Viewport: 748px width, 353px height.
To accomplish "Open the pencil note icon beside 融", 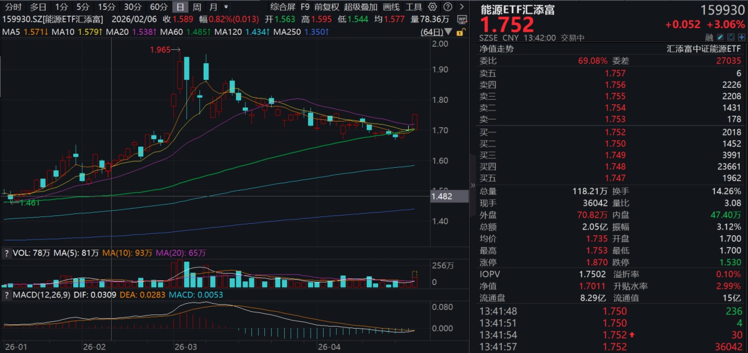I will pyautogui.click(x=720, y=37).
